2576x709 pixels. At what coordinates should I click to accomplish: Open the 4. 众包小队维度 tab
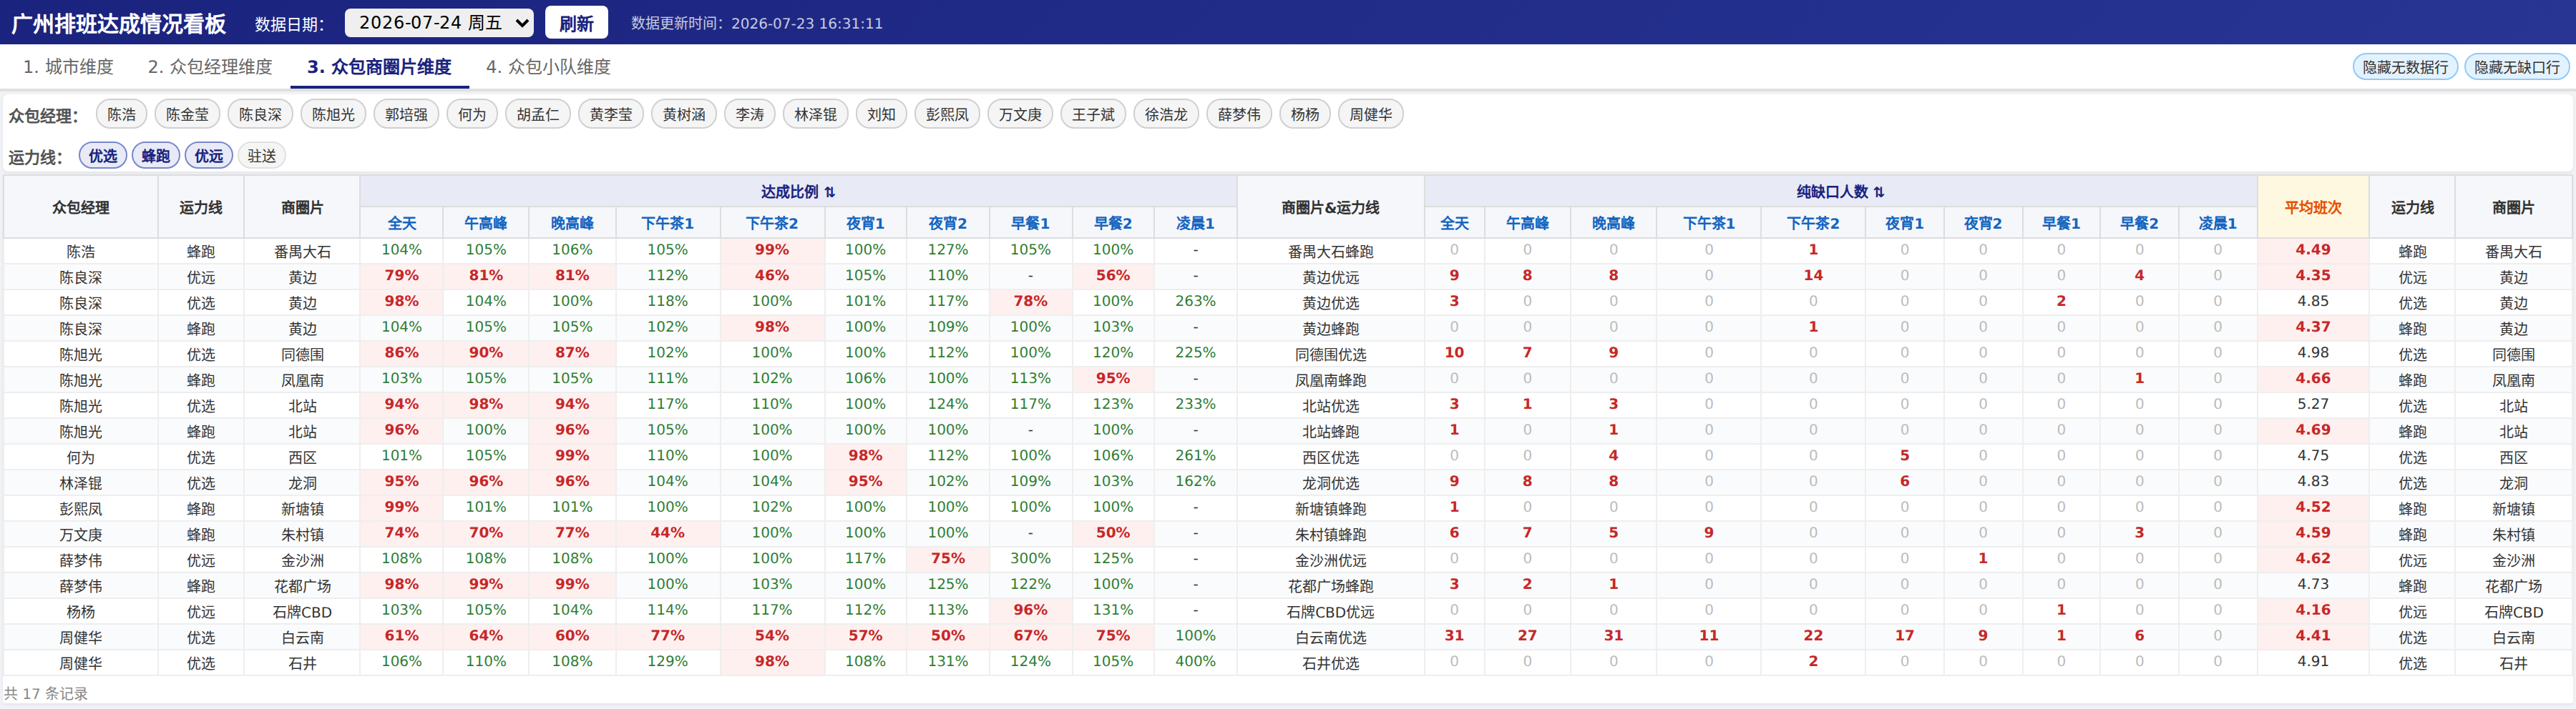tap(548, 67)
